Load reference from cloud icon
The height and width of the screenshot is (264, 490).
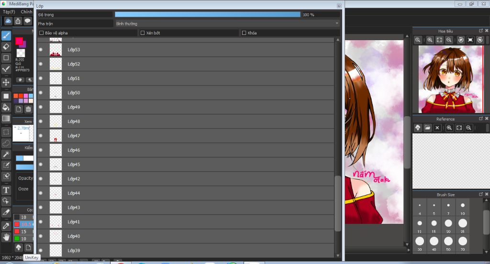pyautogui.click(x=418, y=128)
